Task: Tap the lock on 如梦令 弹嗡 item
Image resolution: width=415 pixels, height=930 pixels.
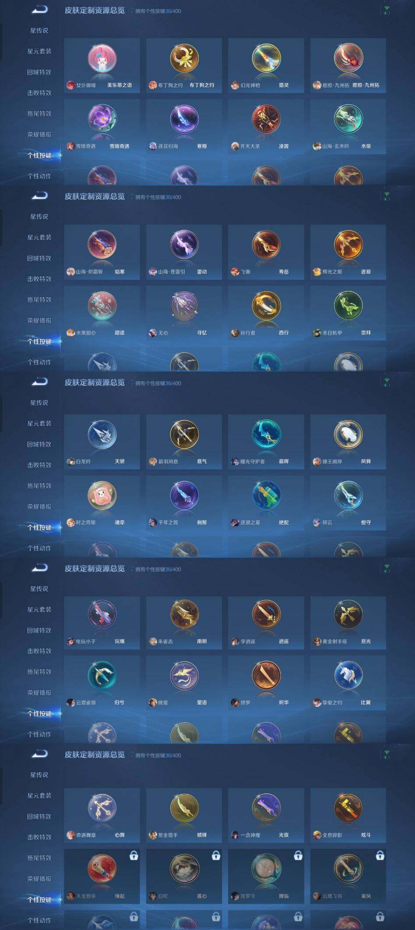Action: [x=298, y=856]
